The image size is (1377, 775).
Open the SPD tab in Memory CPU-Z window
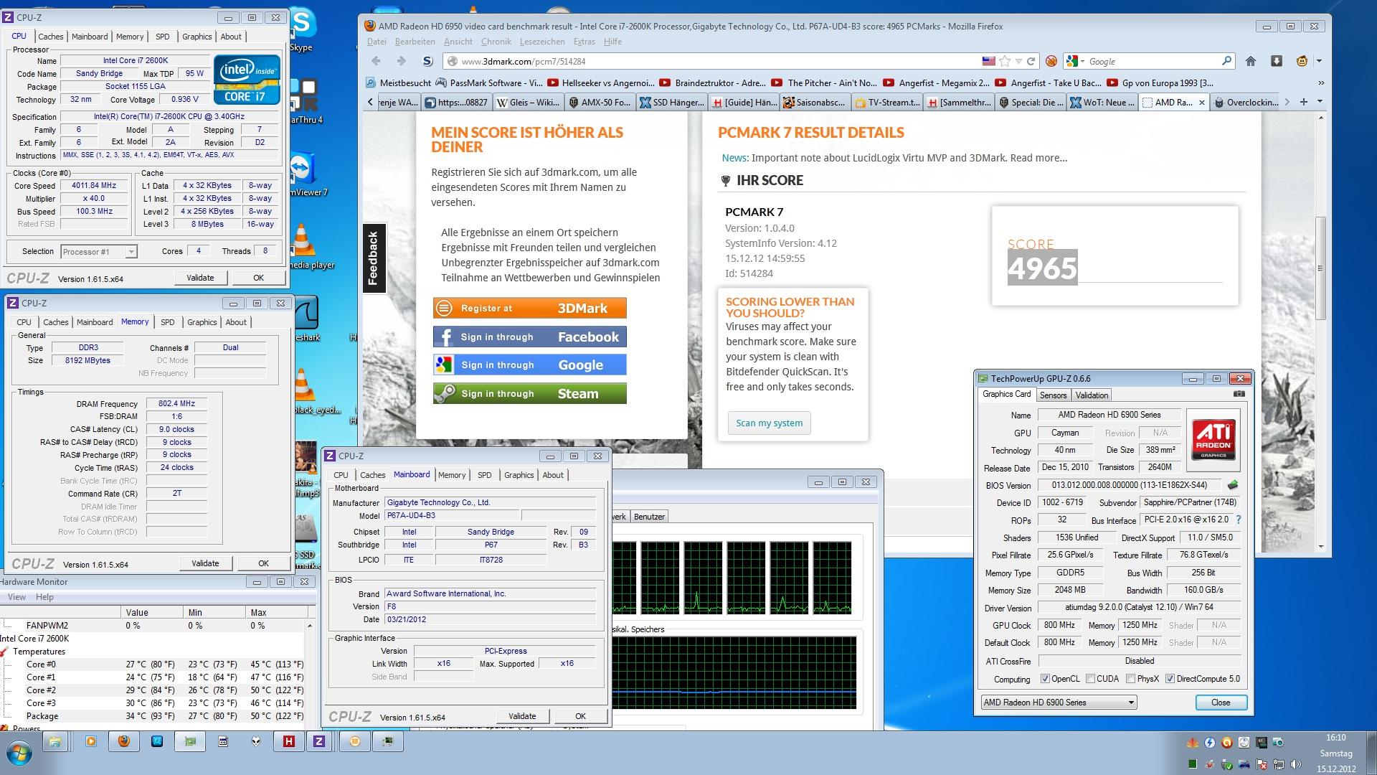point(168,322)
